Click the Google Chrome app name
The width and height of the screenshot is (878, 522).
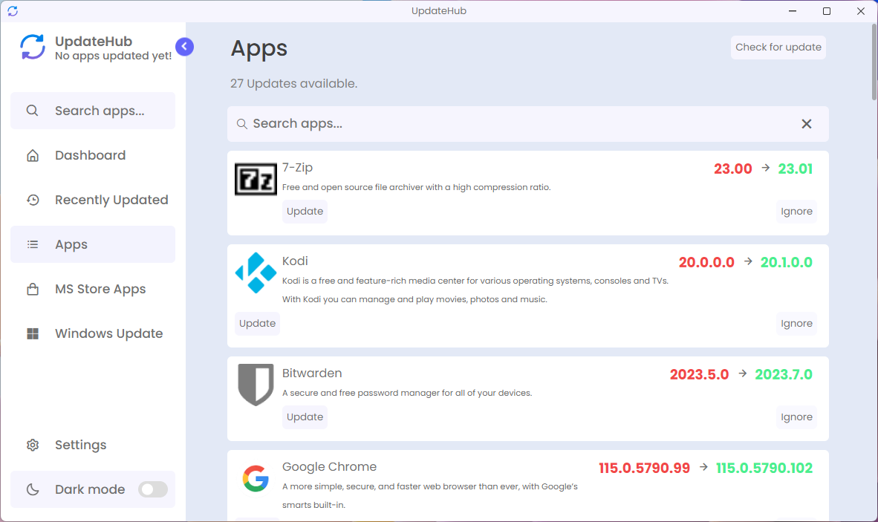(x=329, y=466)
